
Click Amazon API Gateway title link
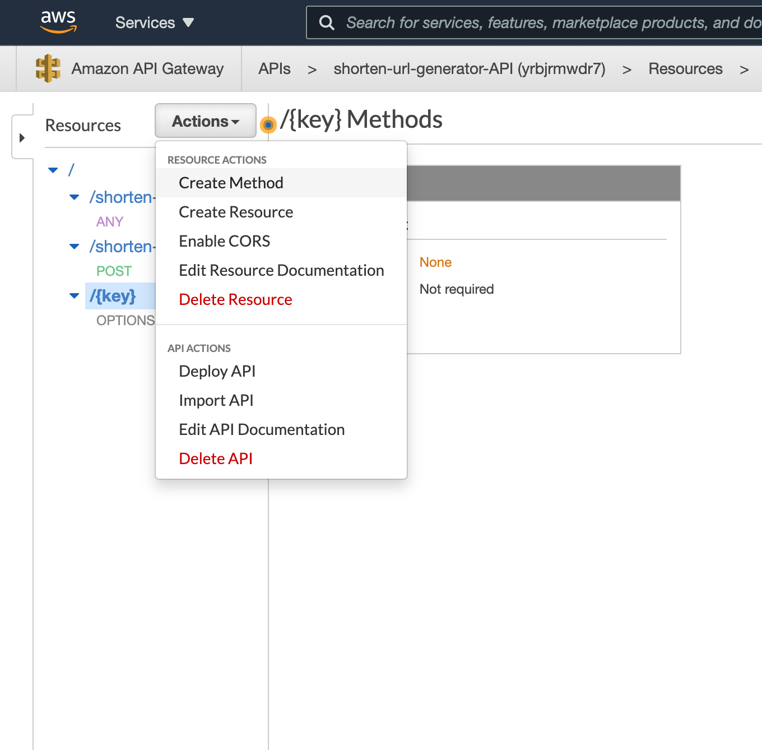coord(147,69)
